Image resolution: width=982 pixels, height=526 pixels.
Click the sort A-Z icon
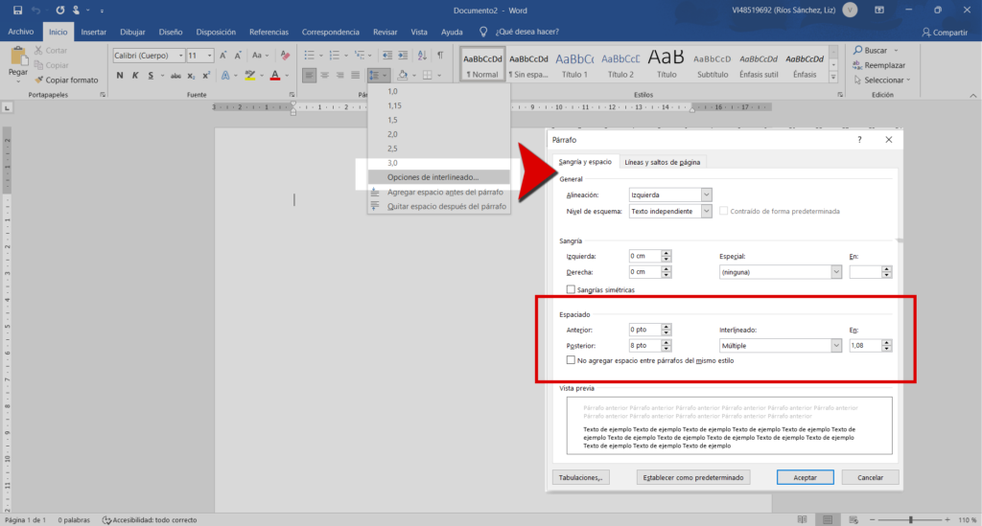click(422, 56)
